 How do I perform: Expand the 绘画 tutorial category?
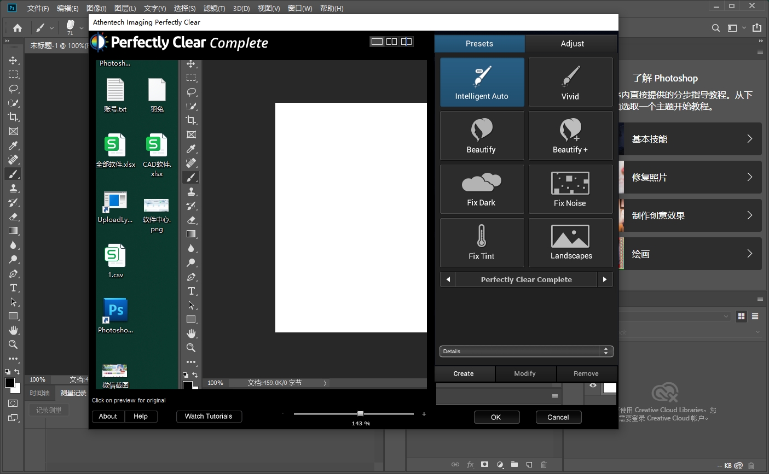pos(690,254)
